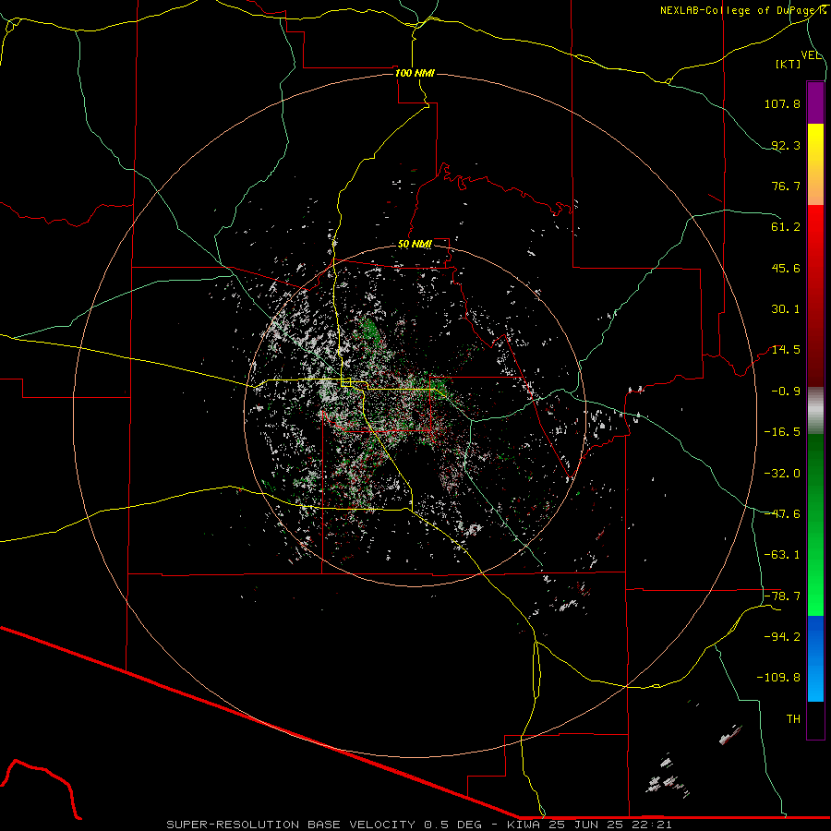Click the 45.6 velocity scale value
The height and width of the screenshot is (831, 831).
pyautogui.click(x=786, y=268)
